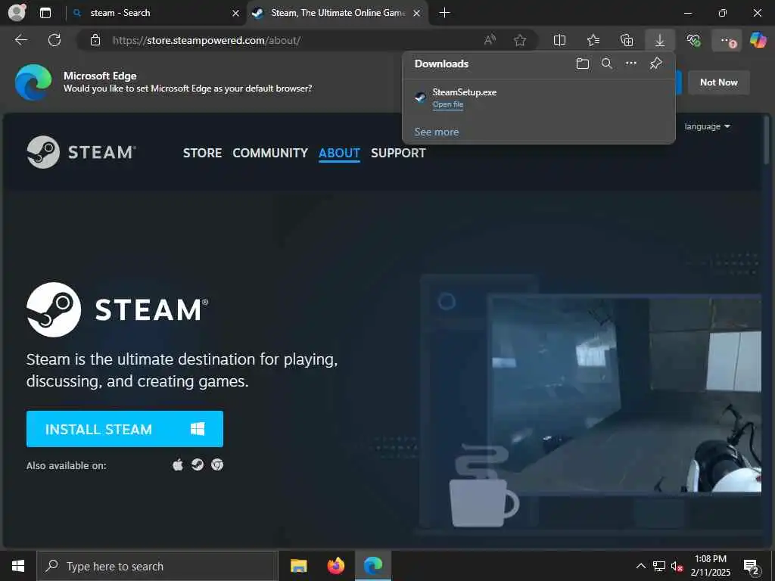Open the Windows Start menu
Image resolution: width=775 pixels, height=581 pixels.
pos(18,566)
